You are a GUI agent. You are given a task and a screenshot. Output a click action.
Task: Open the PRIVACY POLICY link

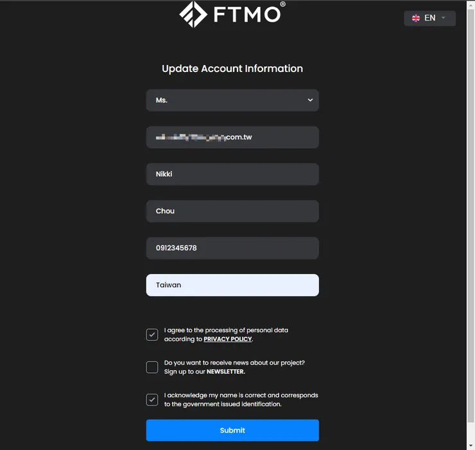tap(227, 339)
